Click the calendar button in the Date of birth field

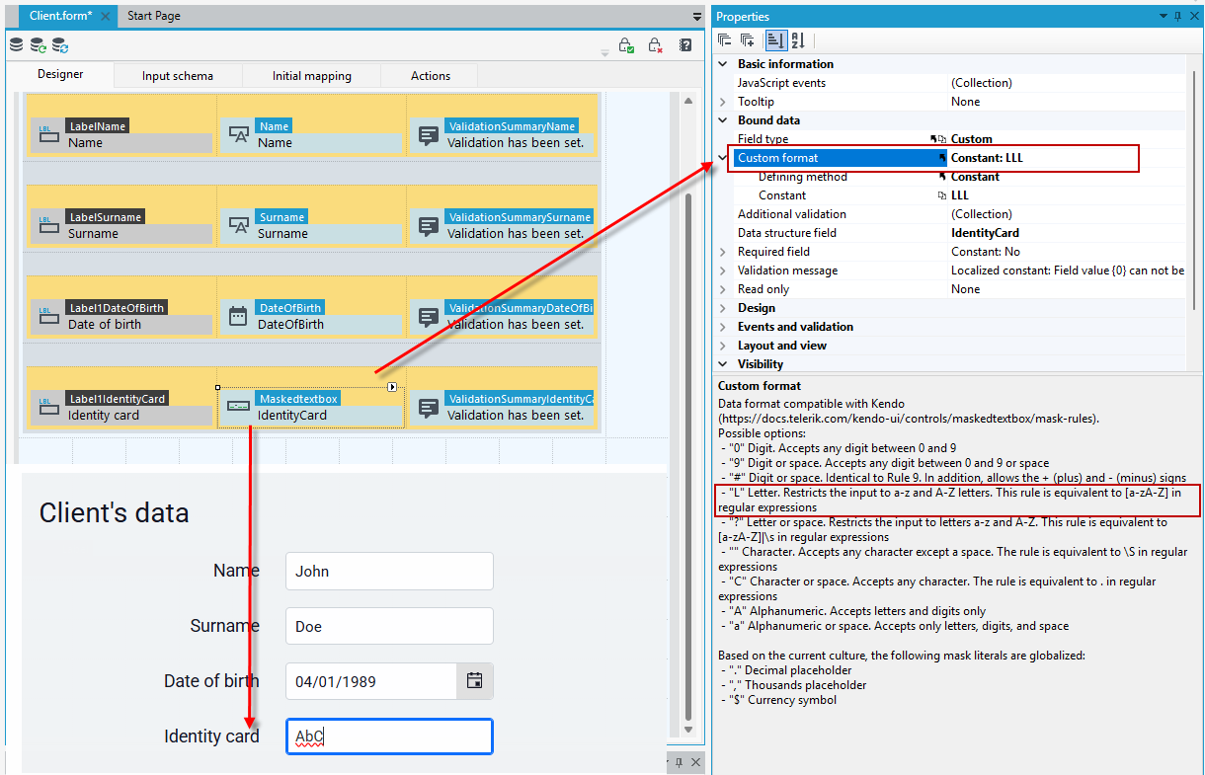click(474, 681)
